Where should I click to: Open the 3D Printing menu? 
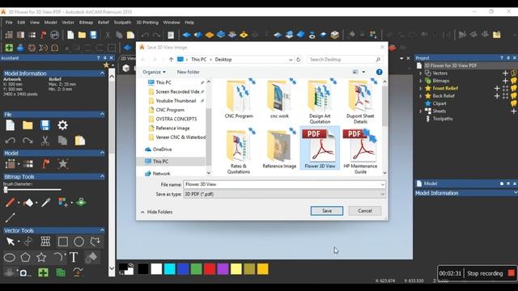[x=147, y=23]
